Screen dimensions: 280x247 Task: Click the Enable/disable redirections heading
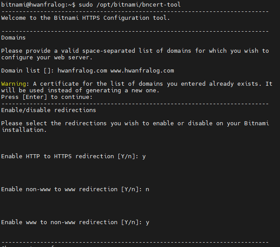point(48,110)
